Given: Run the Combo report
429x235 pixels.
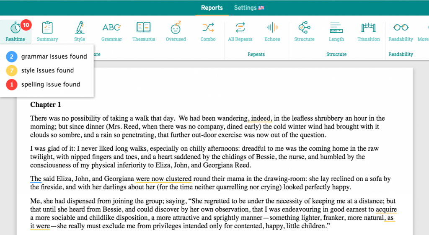Looking at the screenshot, I should pos(208,31).
